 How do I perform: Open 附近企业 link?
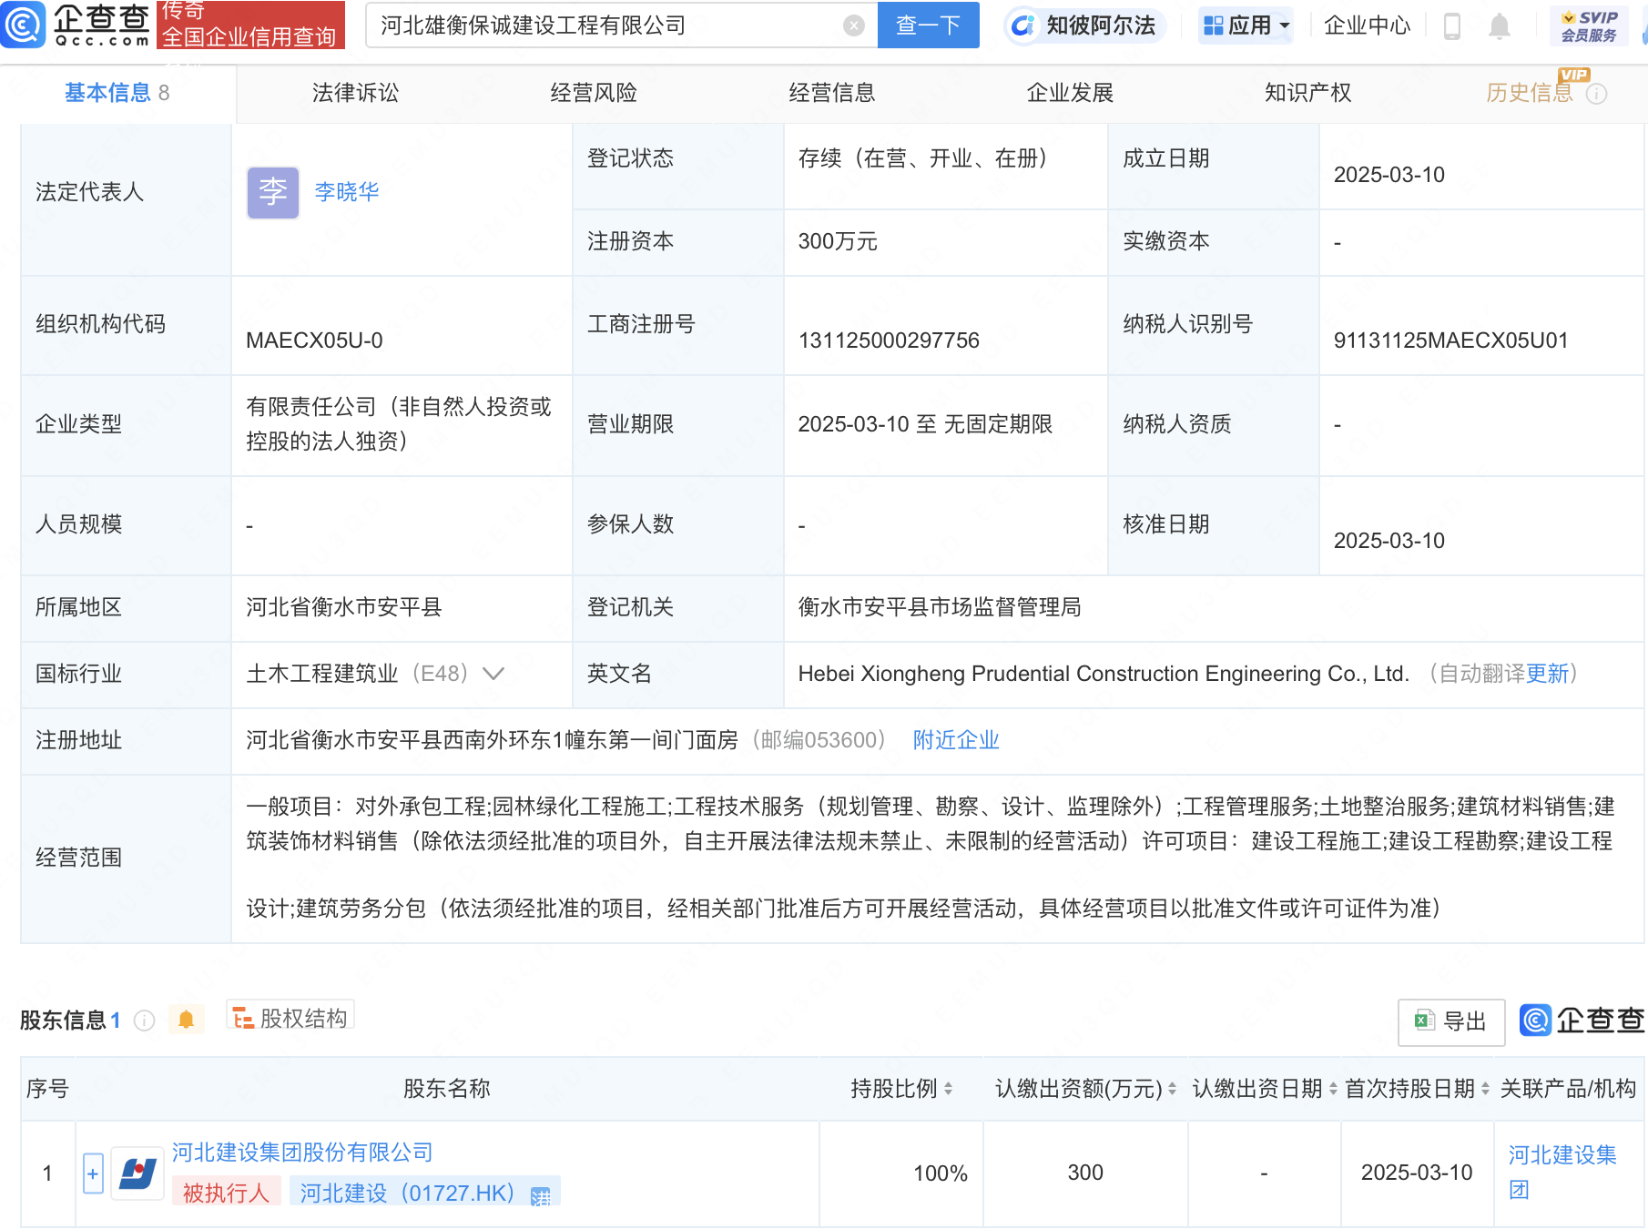(x=956, y=740)
